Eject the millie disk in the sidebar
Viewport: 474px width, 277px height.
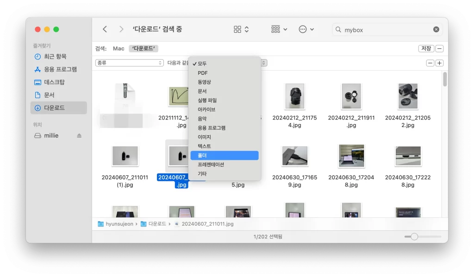78,135
